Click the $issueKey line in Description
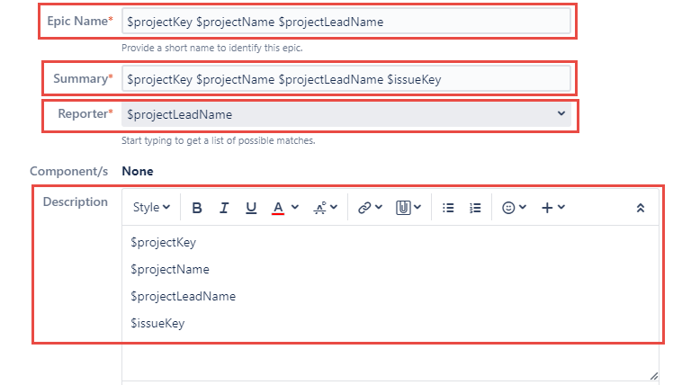Viewport: 673px width, 385px height. (157, 323)
